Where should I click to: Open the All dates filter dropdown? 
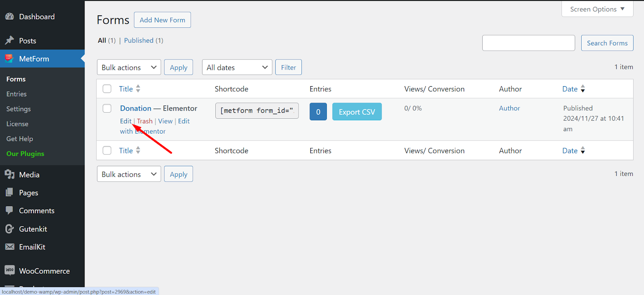click(237, 67)
